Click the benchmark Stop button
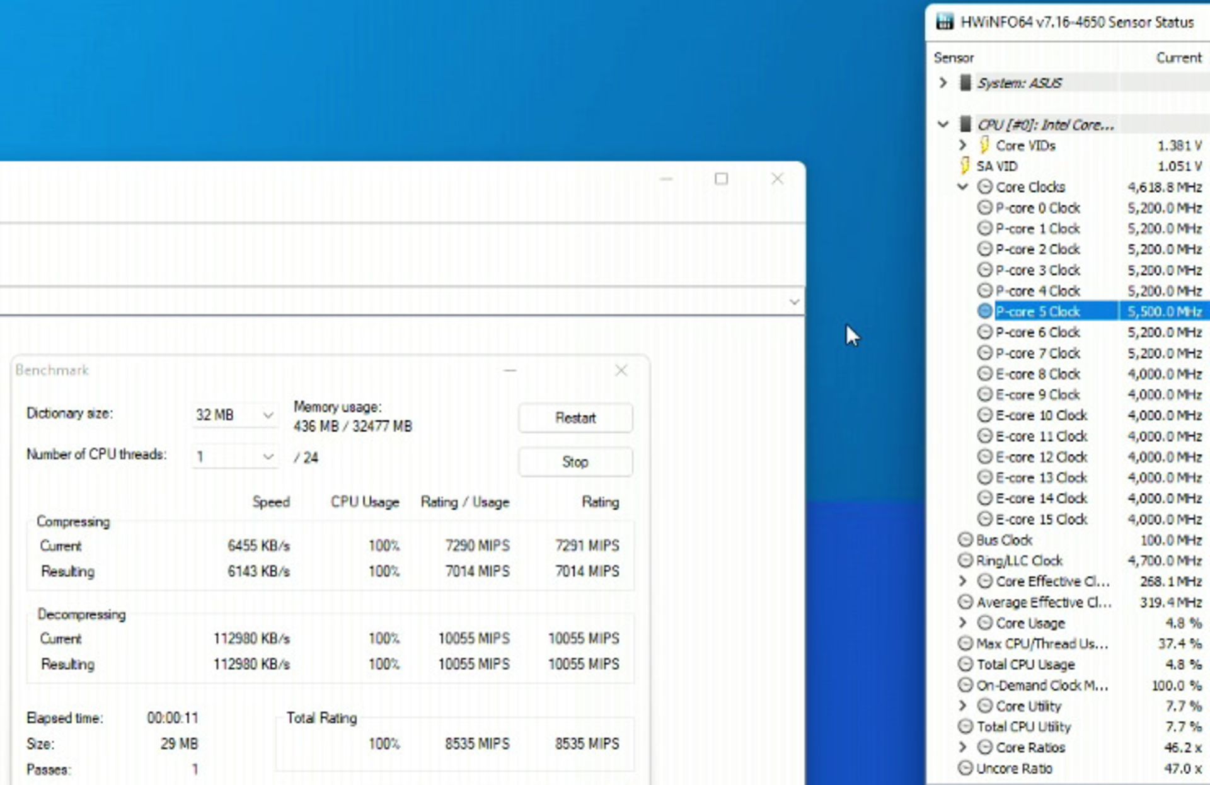 point(574,461)
